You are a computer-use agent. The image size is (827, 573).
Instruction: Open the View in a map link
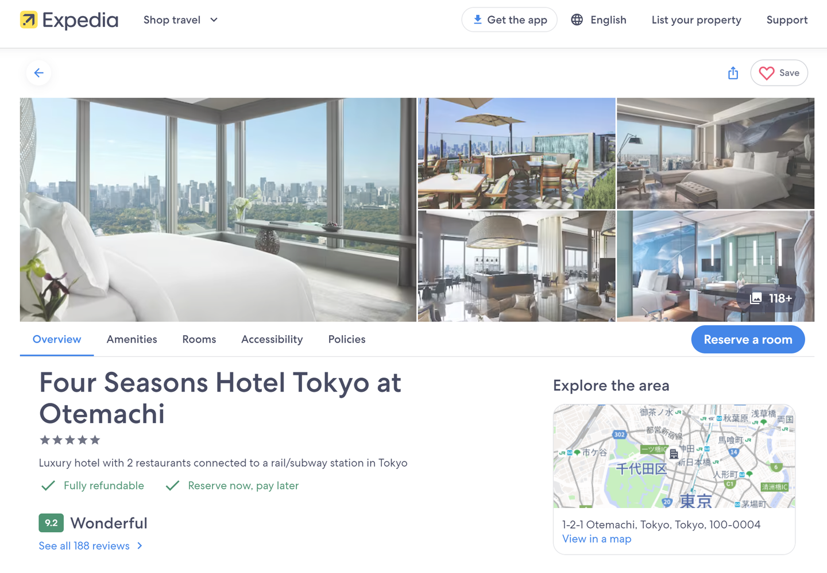click(597, 539)
